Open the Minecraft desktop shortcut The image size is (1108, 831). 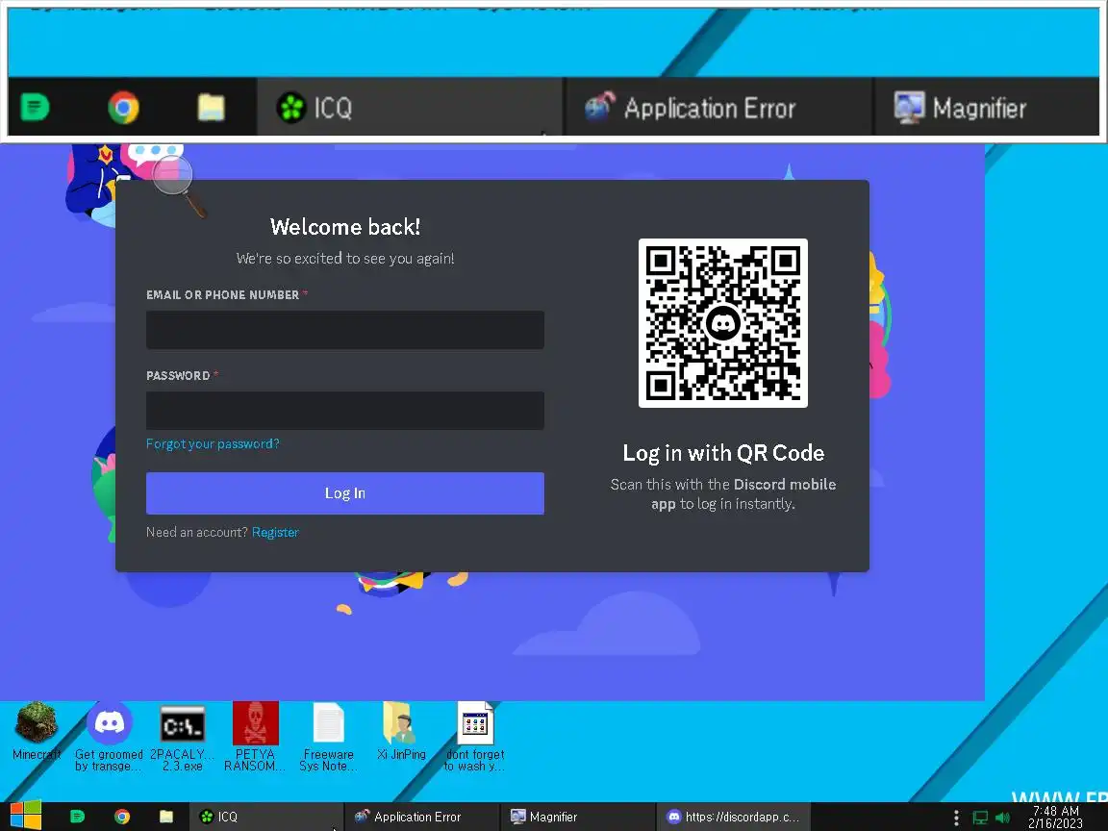(37, 731)
